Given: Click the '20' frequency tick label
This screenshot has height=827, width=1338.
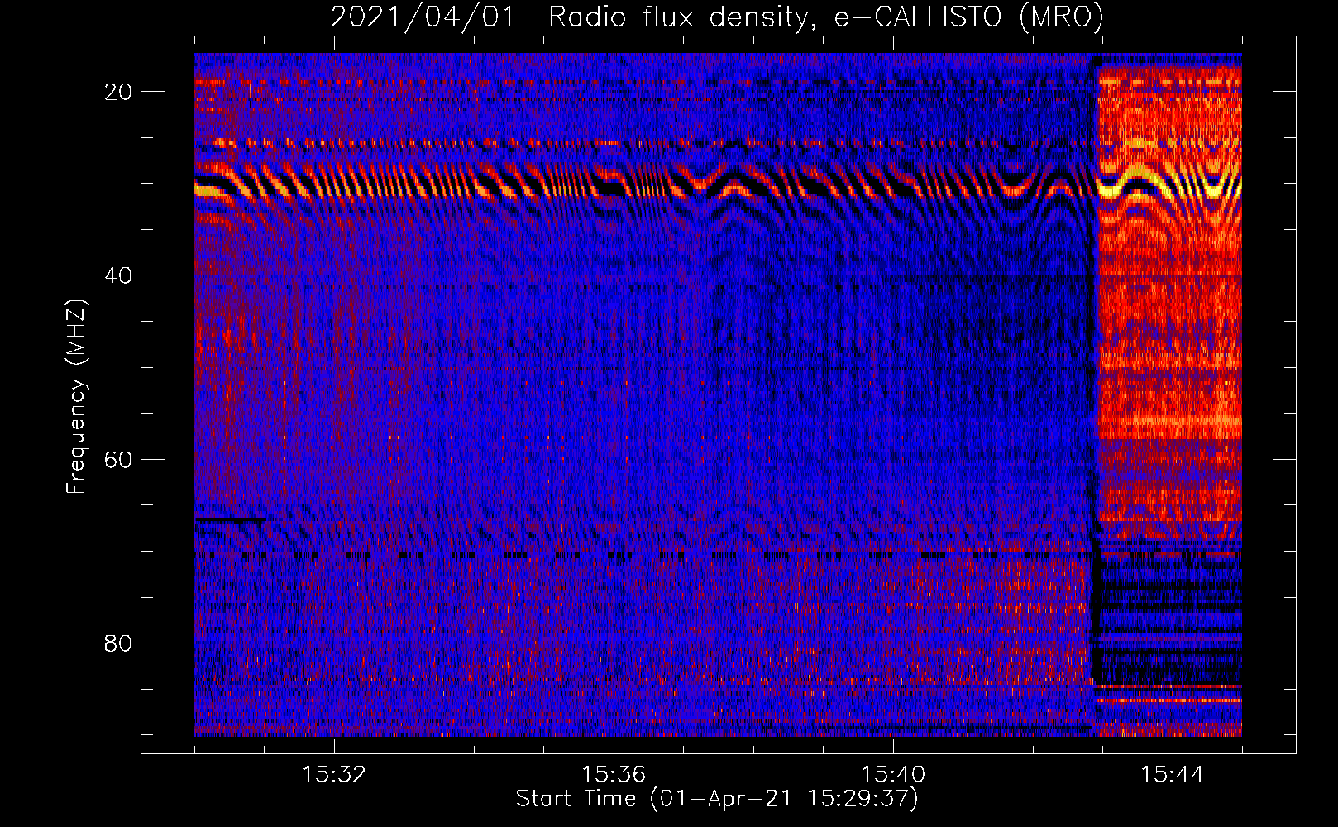Looking at the screenshot, I should (118, 92).
